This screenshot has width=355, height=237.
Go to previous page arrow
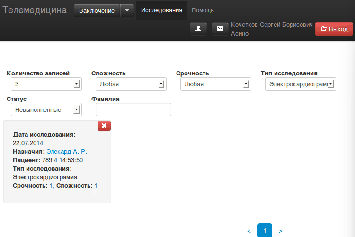(249, 231)
